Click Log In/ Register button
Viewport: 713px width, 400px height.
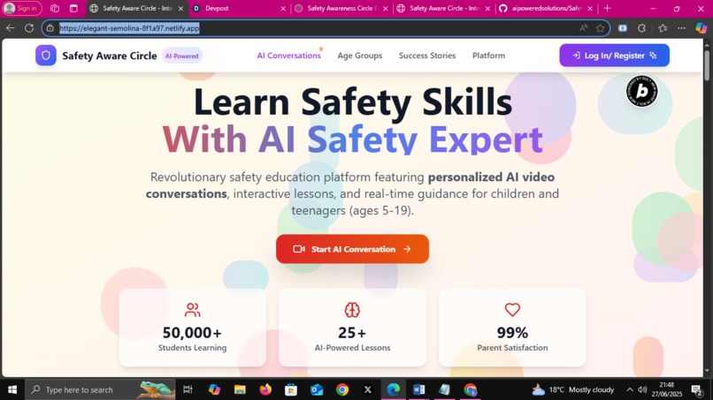point(614,56)
